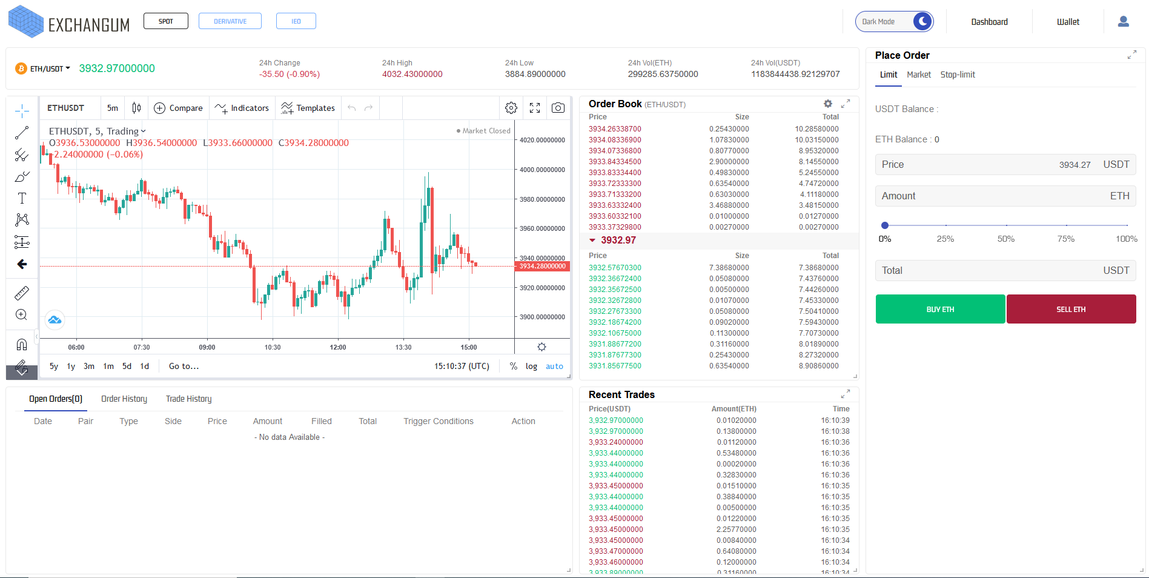This screenshot has width=1149, height=578.
Task: Expand the Indicators menu
Action: (x=242, y=108)
